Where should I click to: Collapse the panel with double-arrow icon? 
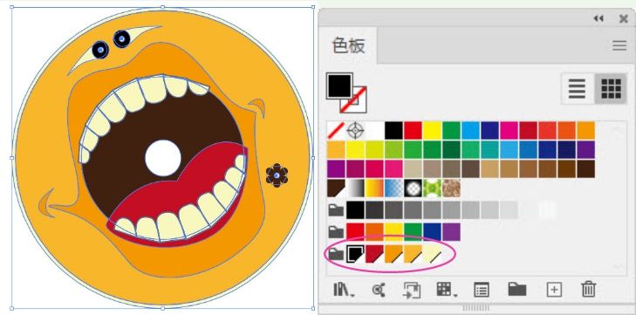(x=598, y=18)
